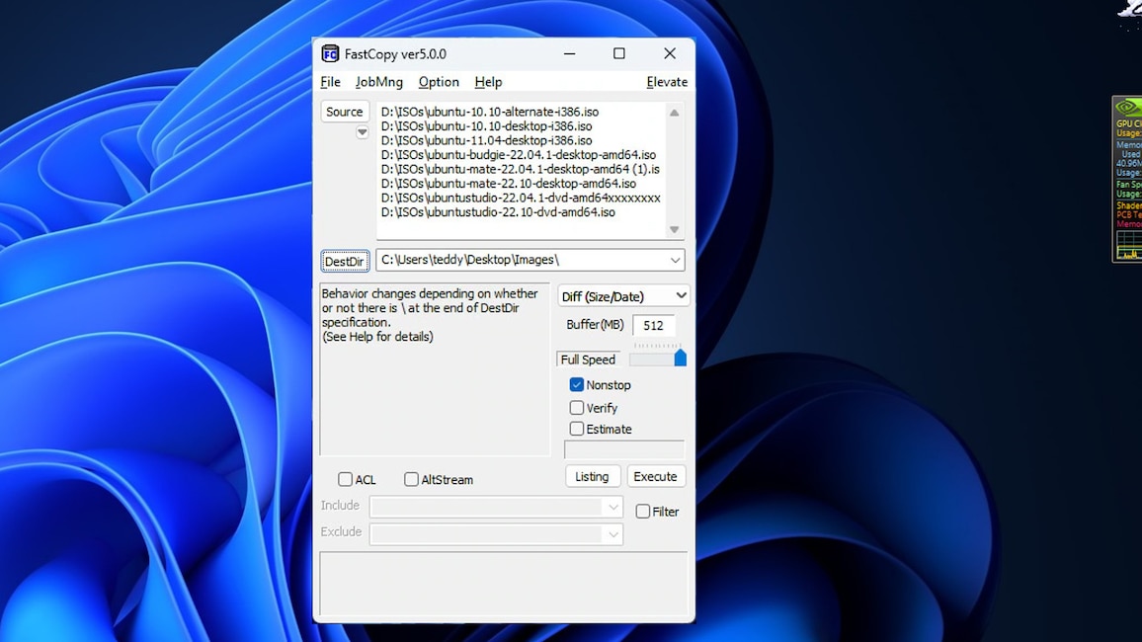Open the Include filter dropdown
The height and width of the screenshot is (642, 1142).
[x=613, y=508]
